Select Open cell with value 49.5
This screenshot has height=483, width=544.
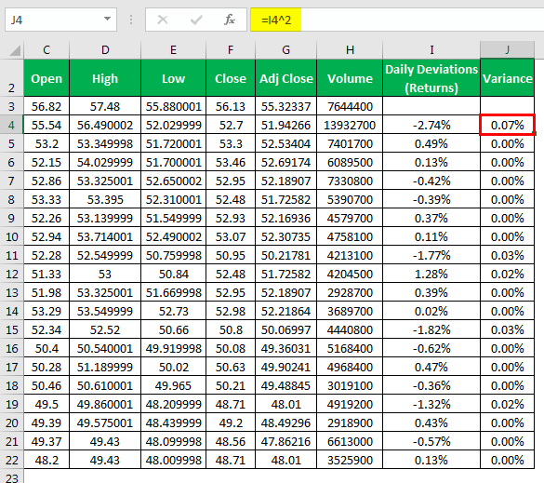(46, 404)
